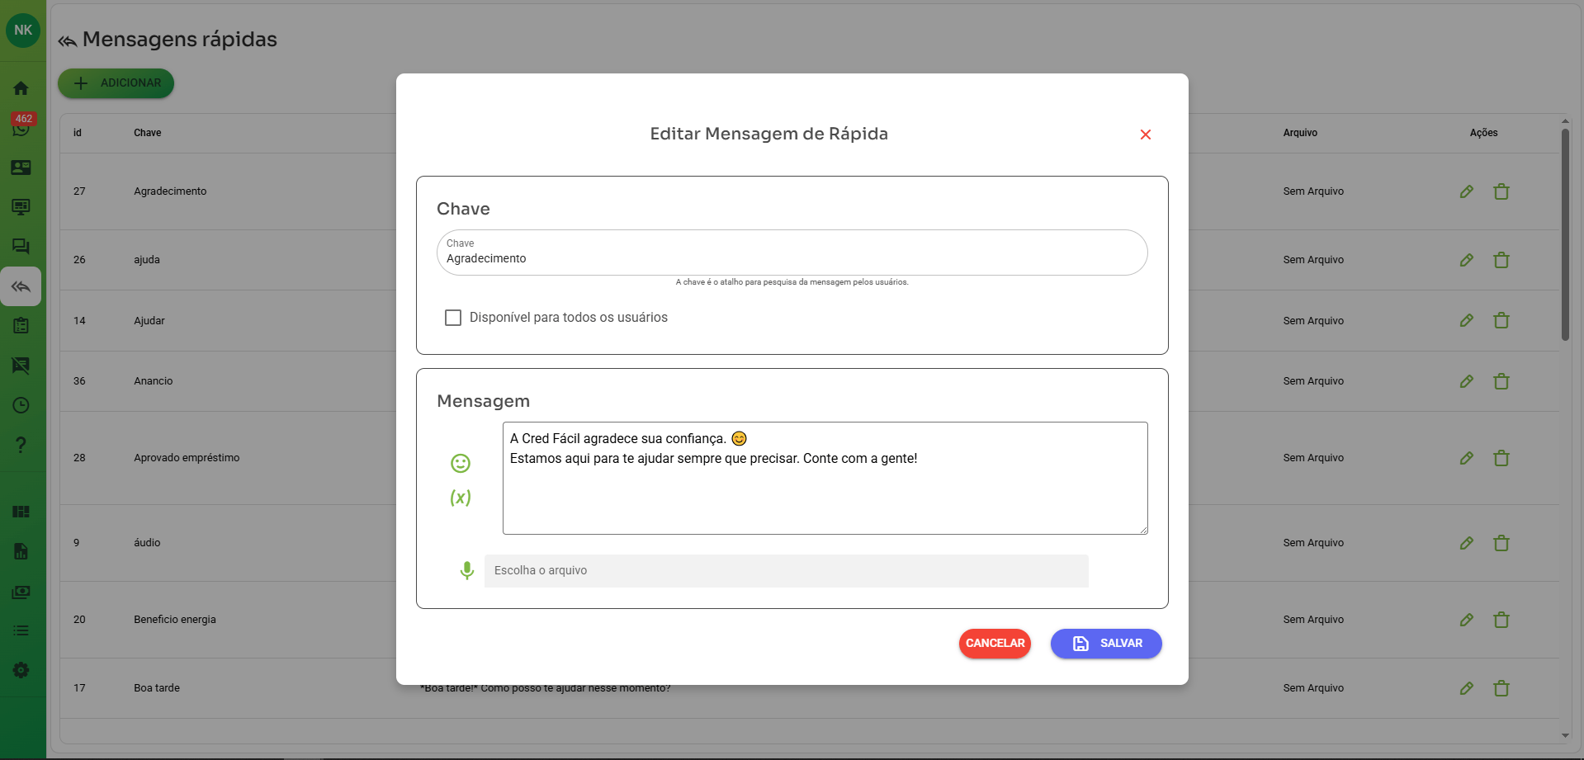
Task: Open the help question mark icon
Action: (21, 445)
